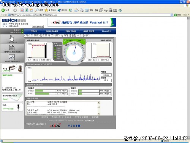190x143 pixels.
Task: Open the first blue navigation menu tab
Action: (x=34, y=31)
